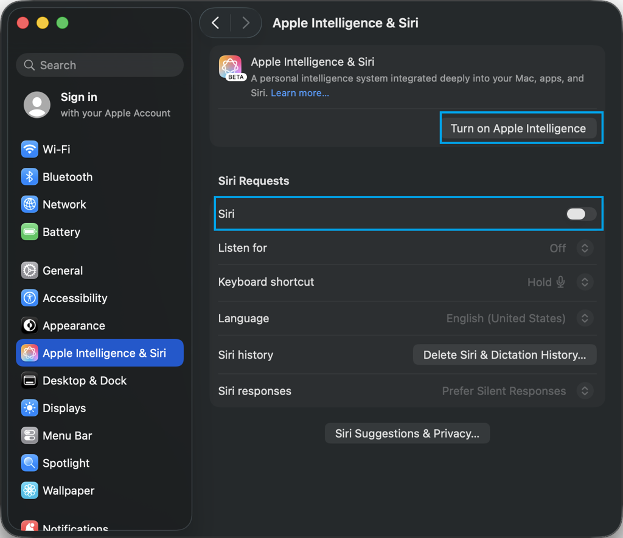Click the Battery sidebar icon
The width and height of the screenshot is (623, 538).
[29, 232]
